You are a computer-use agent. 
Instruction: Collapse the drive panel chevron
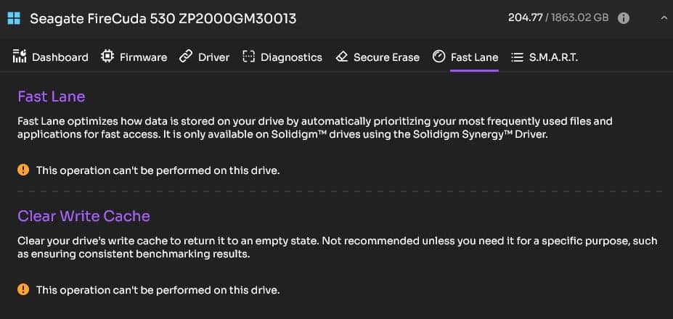coord(664,18)
